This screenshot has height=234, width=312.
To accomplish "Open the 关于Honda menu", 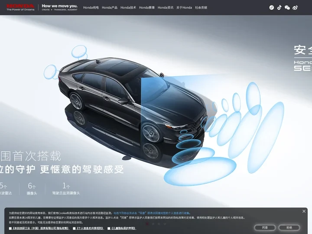I will pos(184,7).
